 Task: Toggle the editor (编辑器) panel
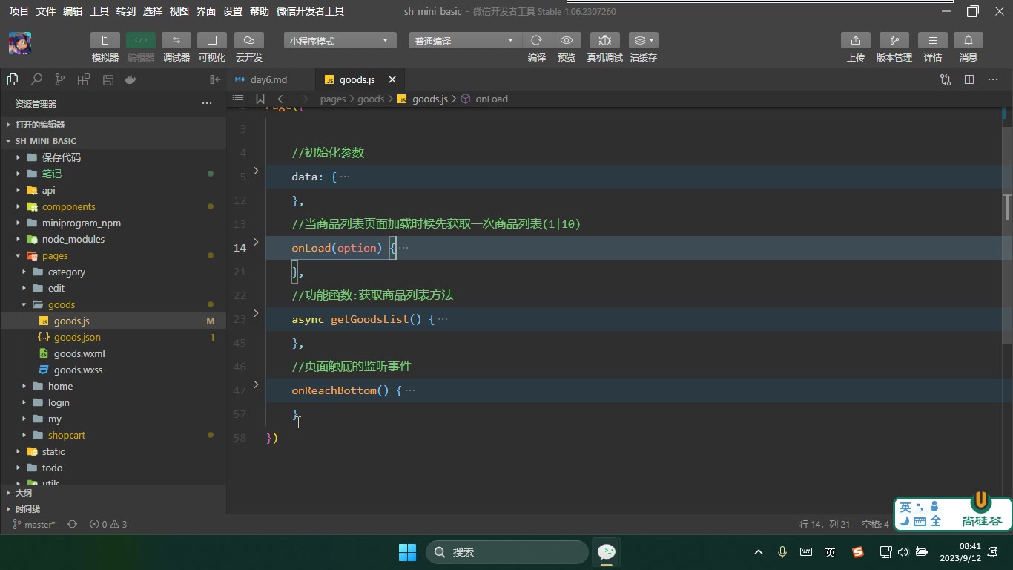coord(141,40)
